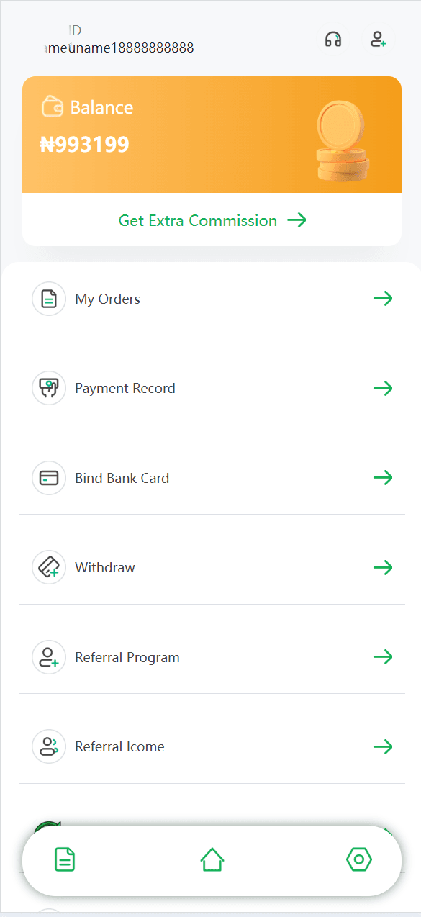Follow the Withdraw row arrow
The height and width of the screenshot is (917, 421).
tap(383, 568)
